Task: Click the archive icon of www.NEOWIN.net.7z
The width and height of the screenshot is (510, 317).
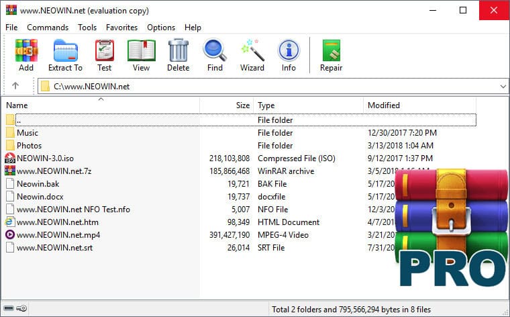Action: point(10,171)
